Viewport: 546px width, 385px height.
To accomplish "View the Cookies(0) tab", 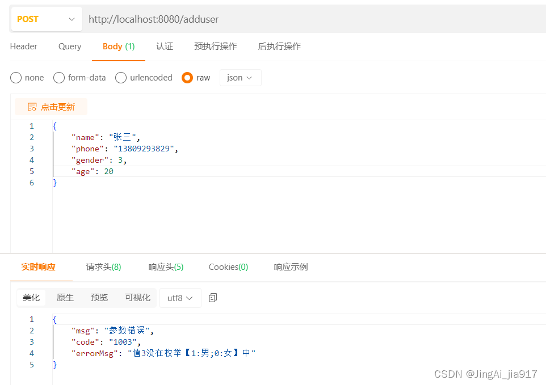I will click(228, 266).
